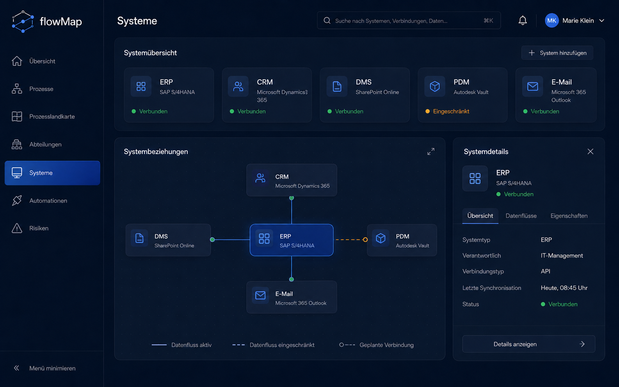Select the CRM node in relationship diagram
The image size is (619, 387).
click(292, 180)
